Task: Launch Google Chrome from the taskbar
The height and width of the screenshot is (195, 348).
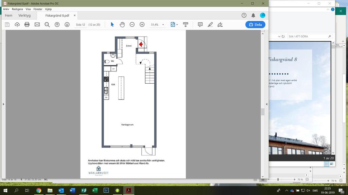Action: 39,190
